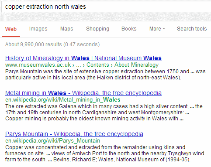The width and height of the screenshot is (211, 167).
Task: Click the 'Contents' breadcrumb text
Action: pos(98,65)
